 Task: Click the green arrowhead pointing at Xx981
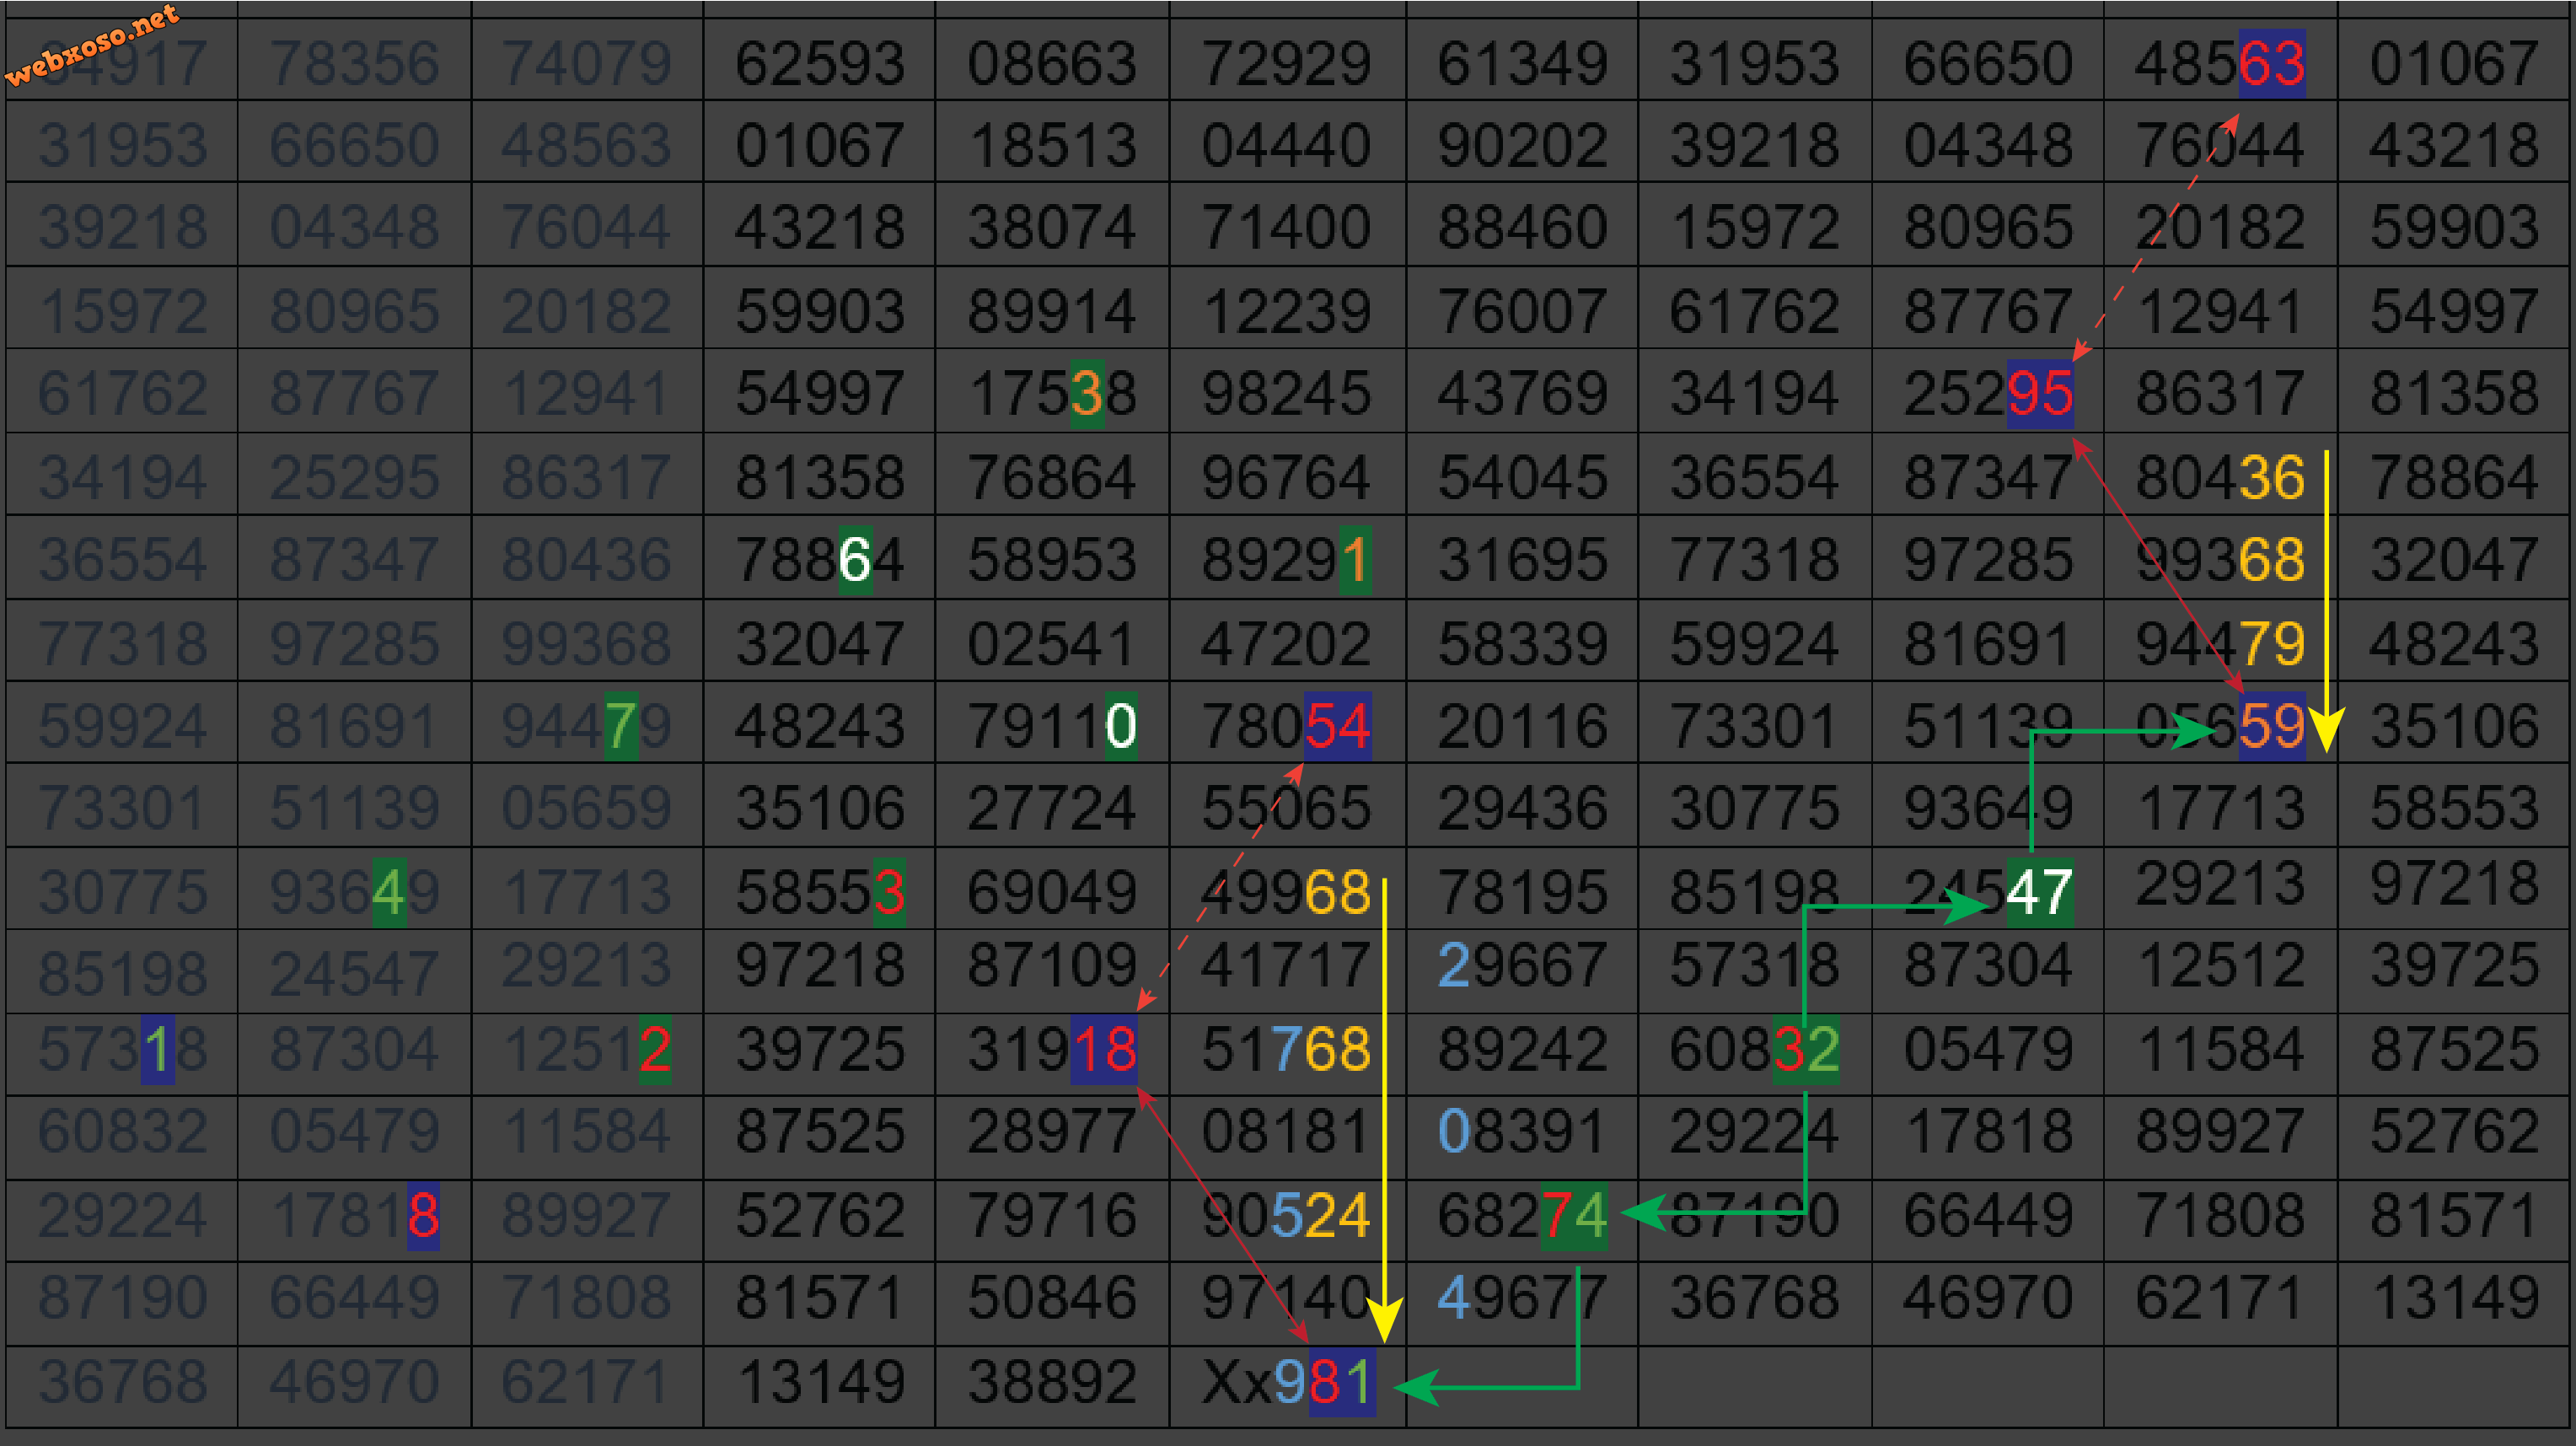click(x=1416, y=1387)
